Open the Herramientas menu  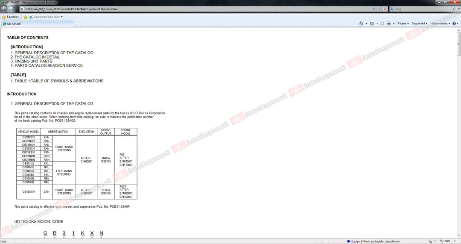440,23
